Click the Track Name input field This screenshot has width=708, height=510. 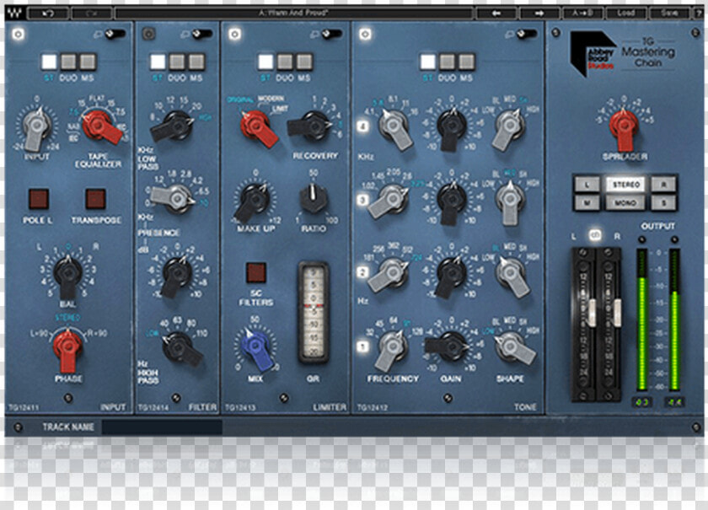(x=162, y=427)
